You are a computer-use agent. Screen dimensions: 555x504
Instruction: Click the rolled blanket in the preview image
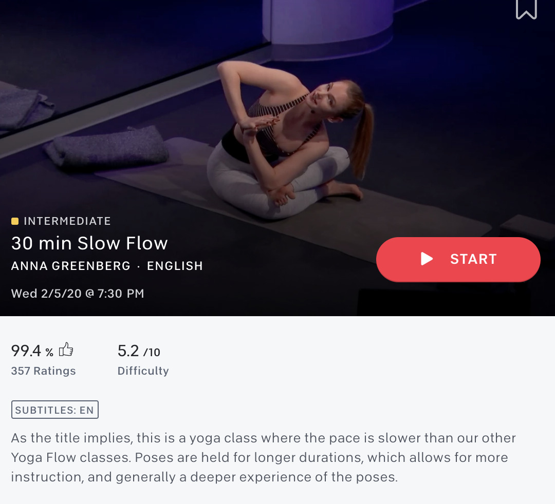tap(107, 147)
